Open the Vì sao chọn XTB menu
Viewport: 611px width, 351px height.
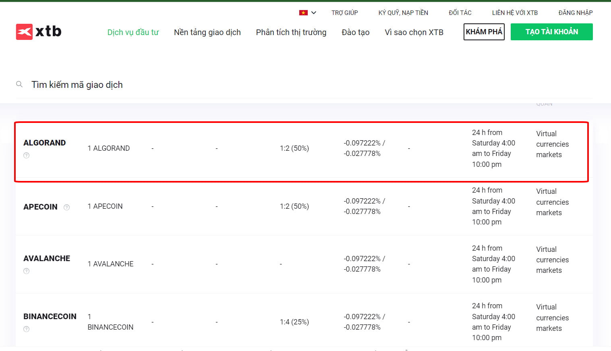414,32
